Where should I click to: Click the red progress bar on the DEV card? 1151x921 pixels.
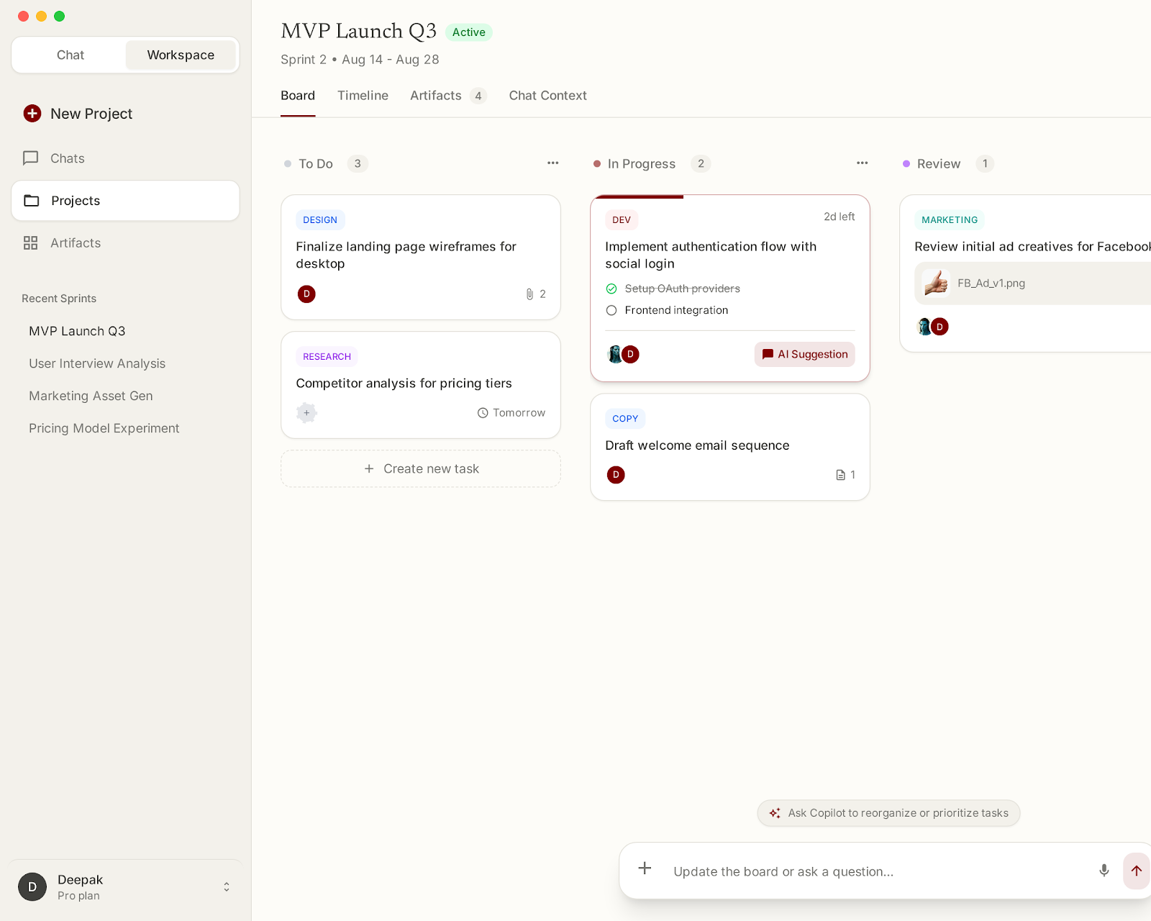tap(637, 196)
